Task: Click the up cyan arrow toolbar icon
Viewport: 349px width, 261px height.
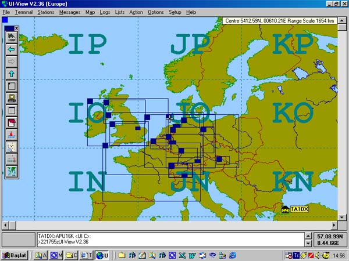Action: pos(11,74)
